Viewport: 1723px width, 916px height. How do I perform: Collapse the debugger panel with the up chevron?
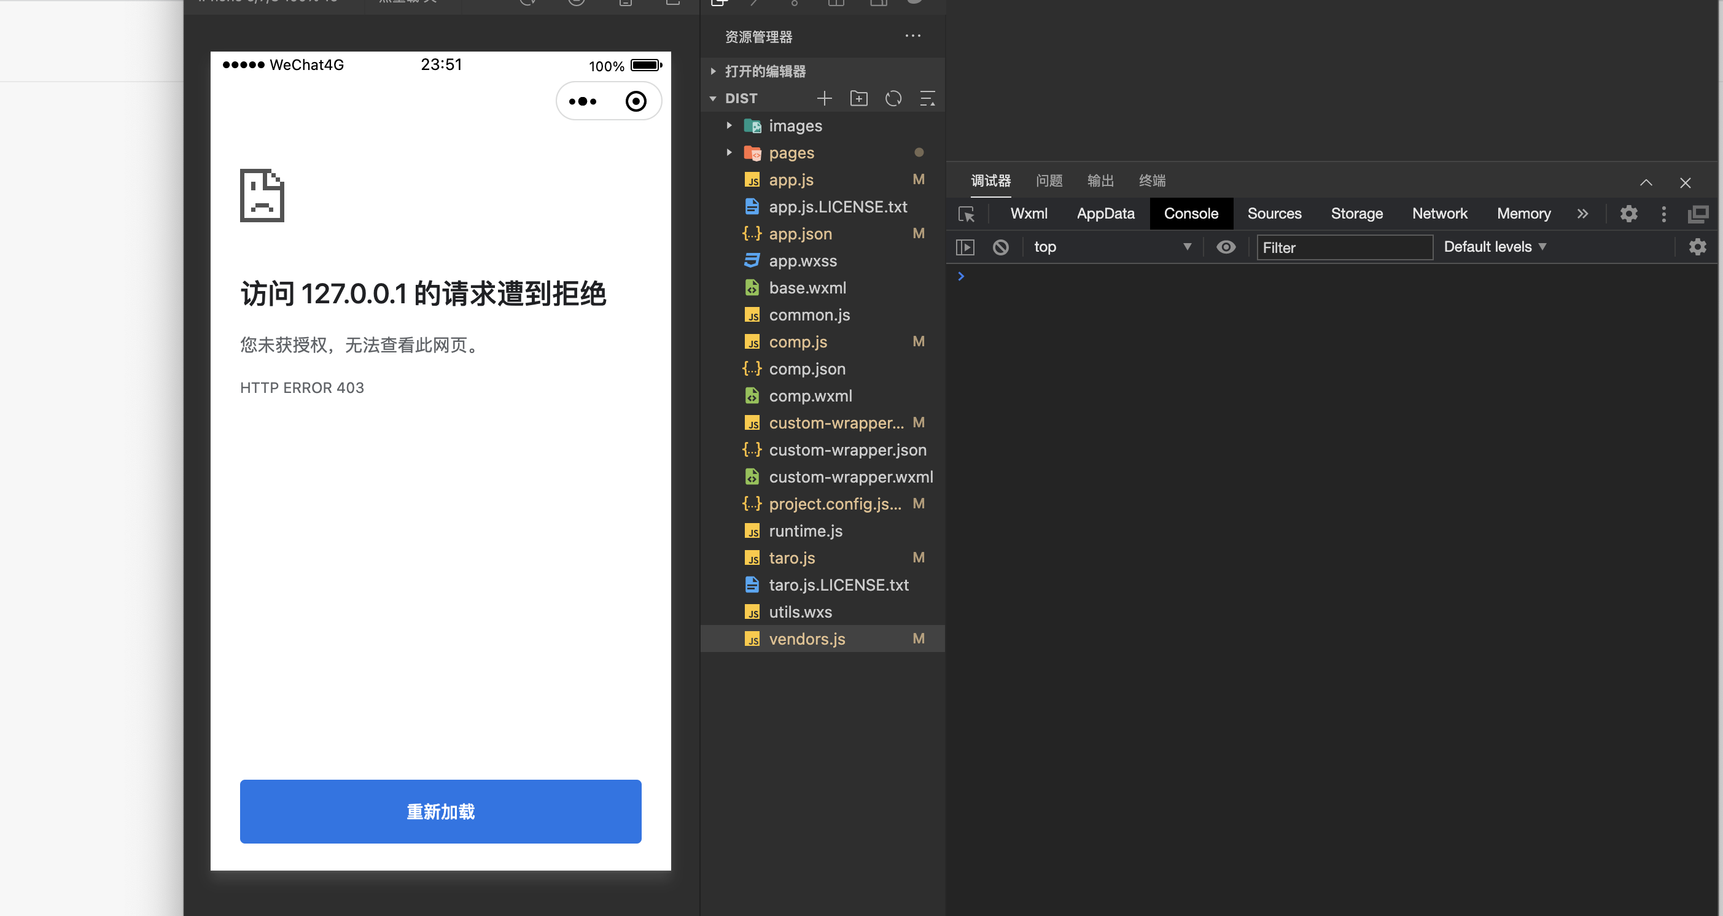pyautogui.click(x=1646, y=182)
